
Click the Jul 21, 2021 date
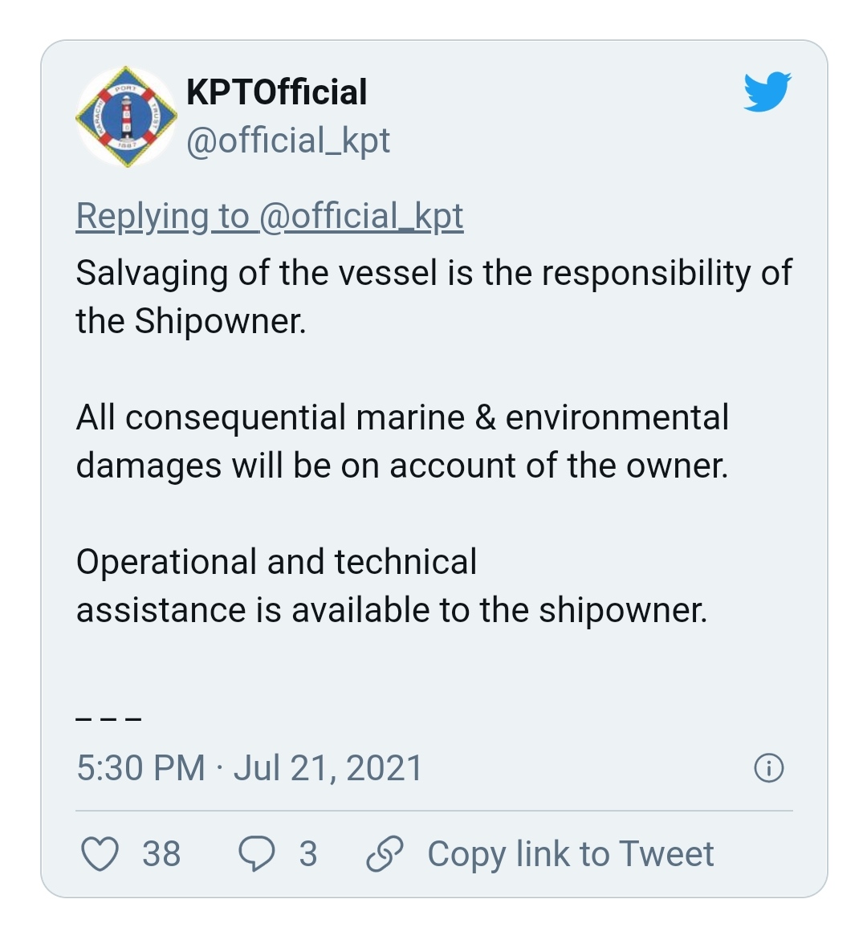click(328, 767)
